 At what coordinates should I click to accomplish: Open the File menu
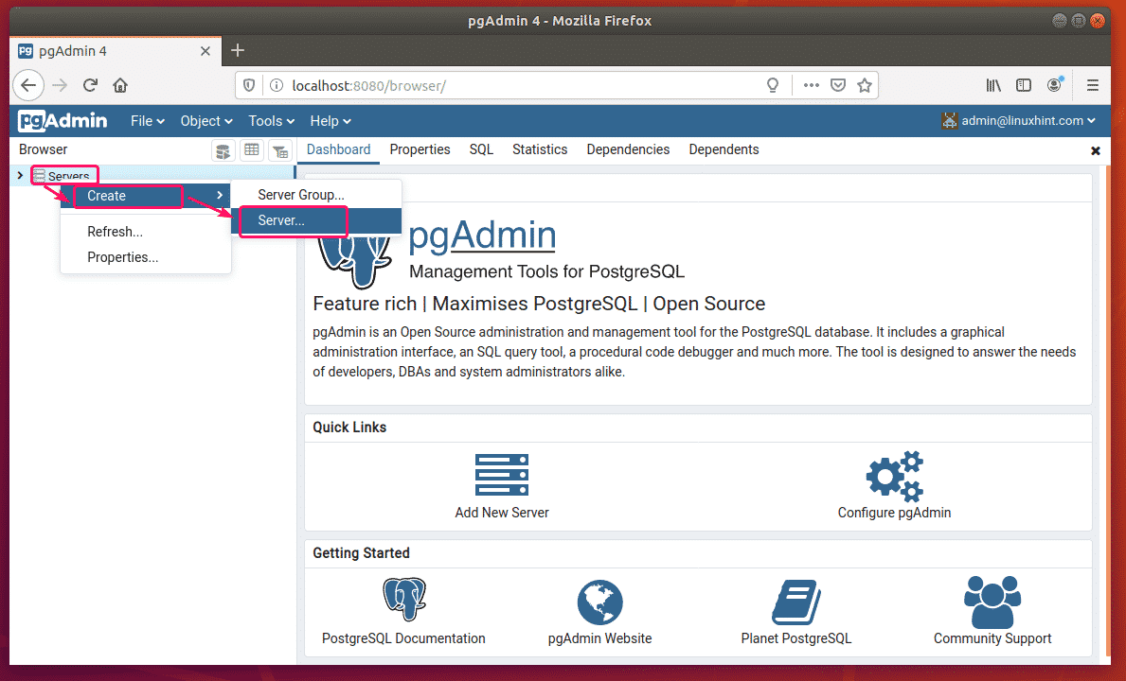[x=147, y=121]
